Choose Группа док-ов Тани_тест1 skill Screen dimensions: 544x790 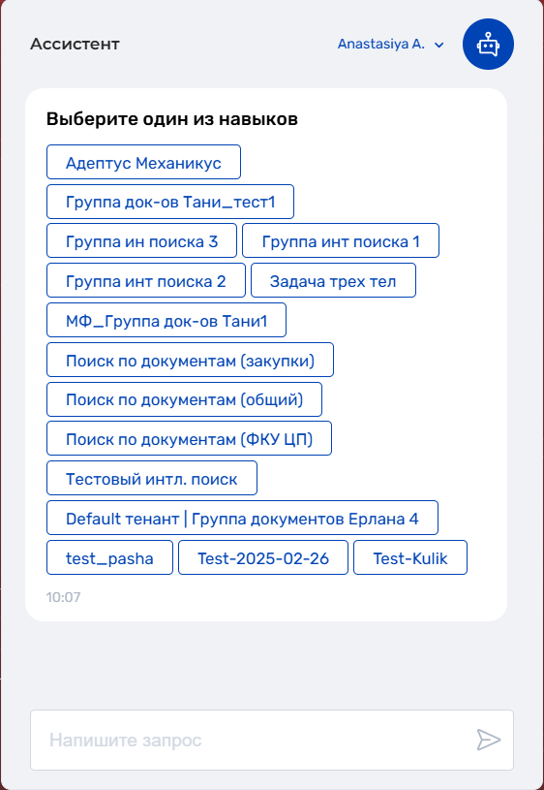click(x=170, y=202)
